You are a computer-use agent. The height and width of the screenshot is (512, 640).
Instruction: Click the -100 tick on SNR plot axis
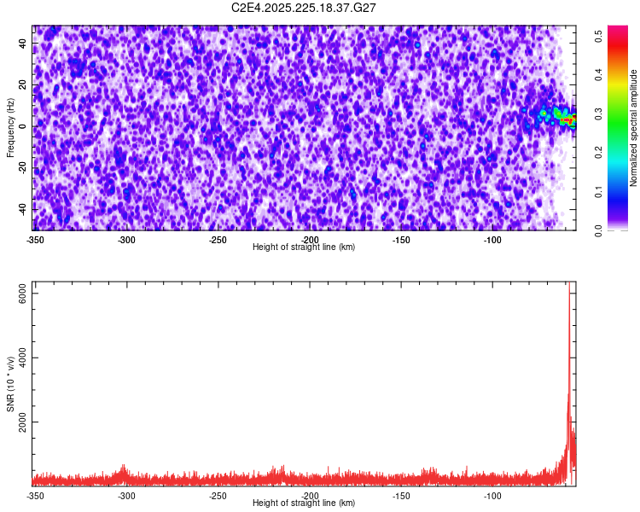(x=492, y=496)
